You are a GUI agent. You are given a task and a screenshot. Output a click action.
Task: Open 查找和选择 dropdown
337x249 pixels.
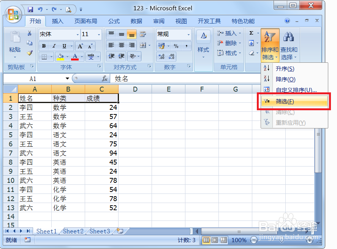click(289, 45)
